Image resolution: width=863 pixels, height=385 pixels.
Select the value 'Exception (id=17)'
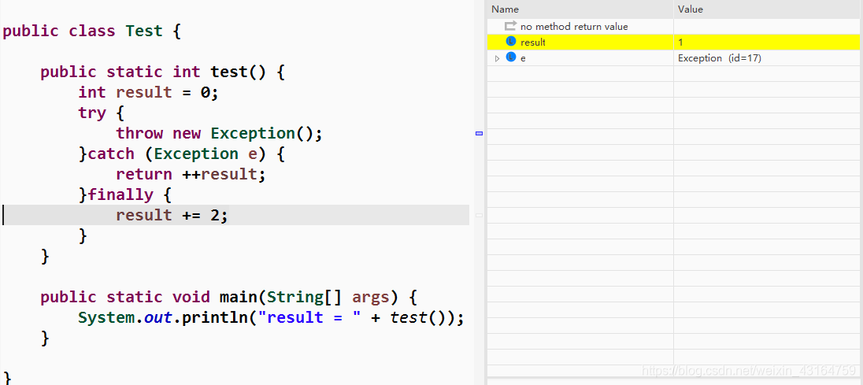click(x=720, y=58)
